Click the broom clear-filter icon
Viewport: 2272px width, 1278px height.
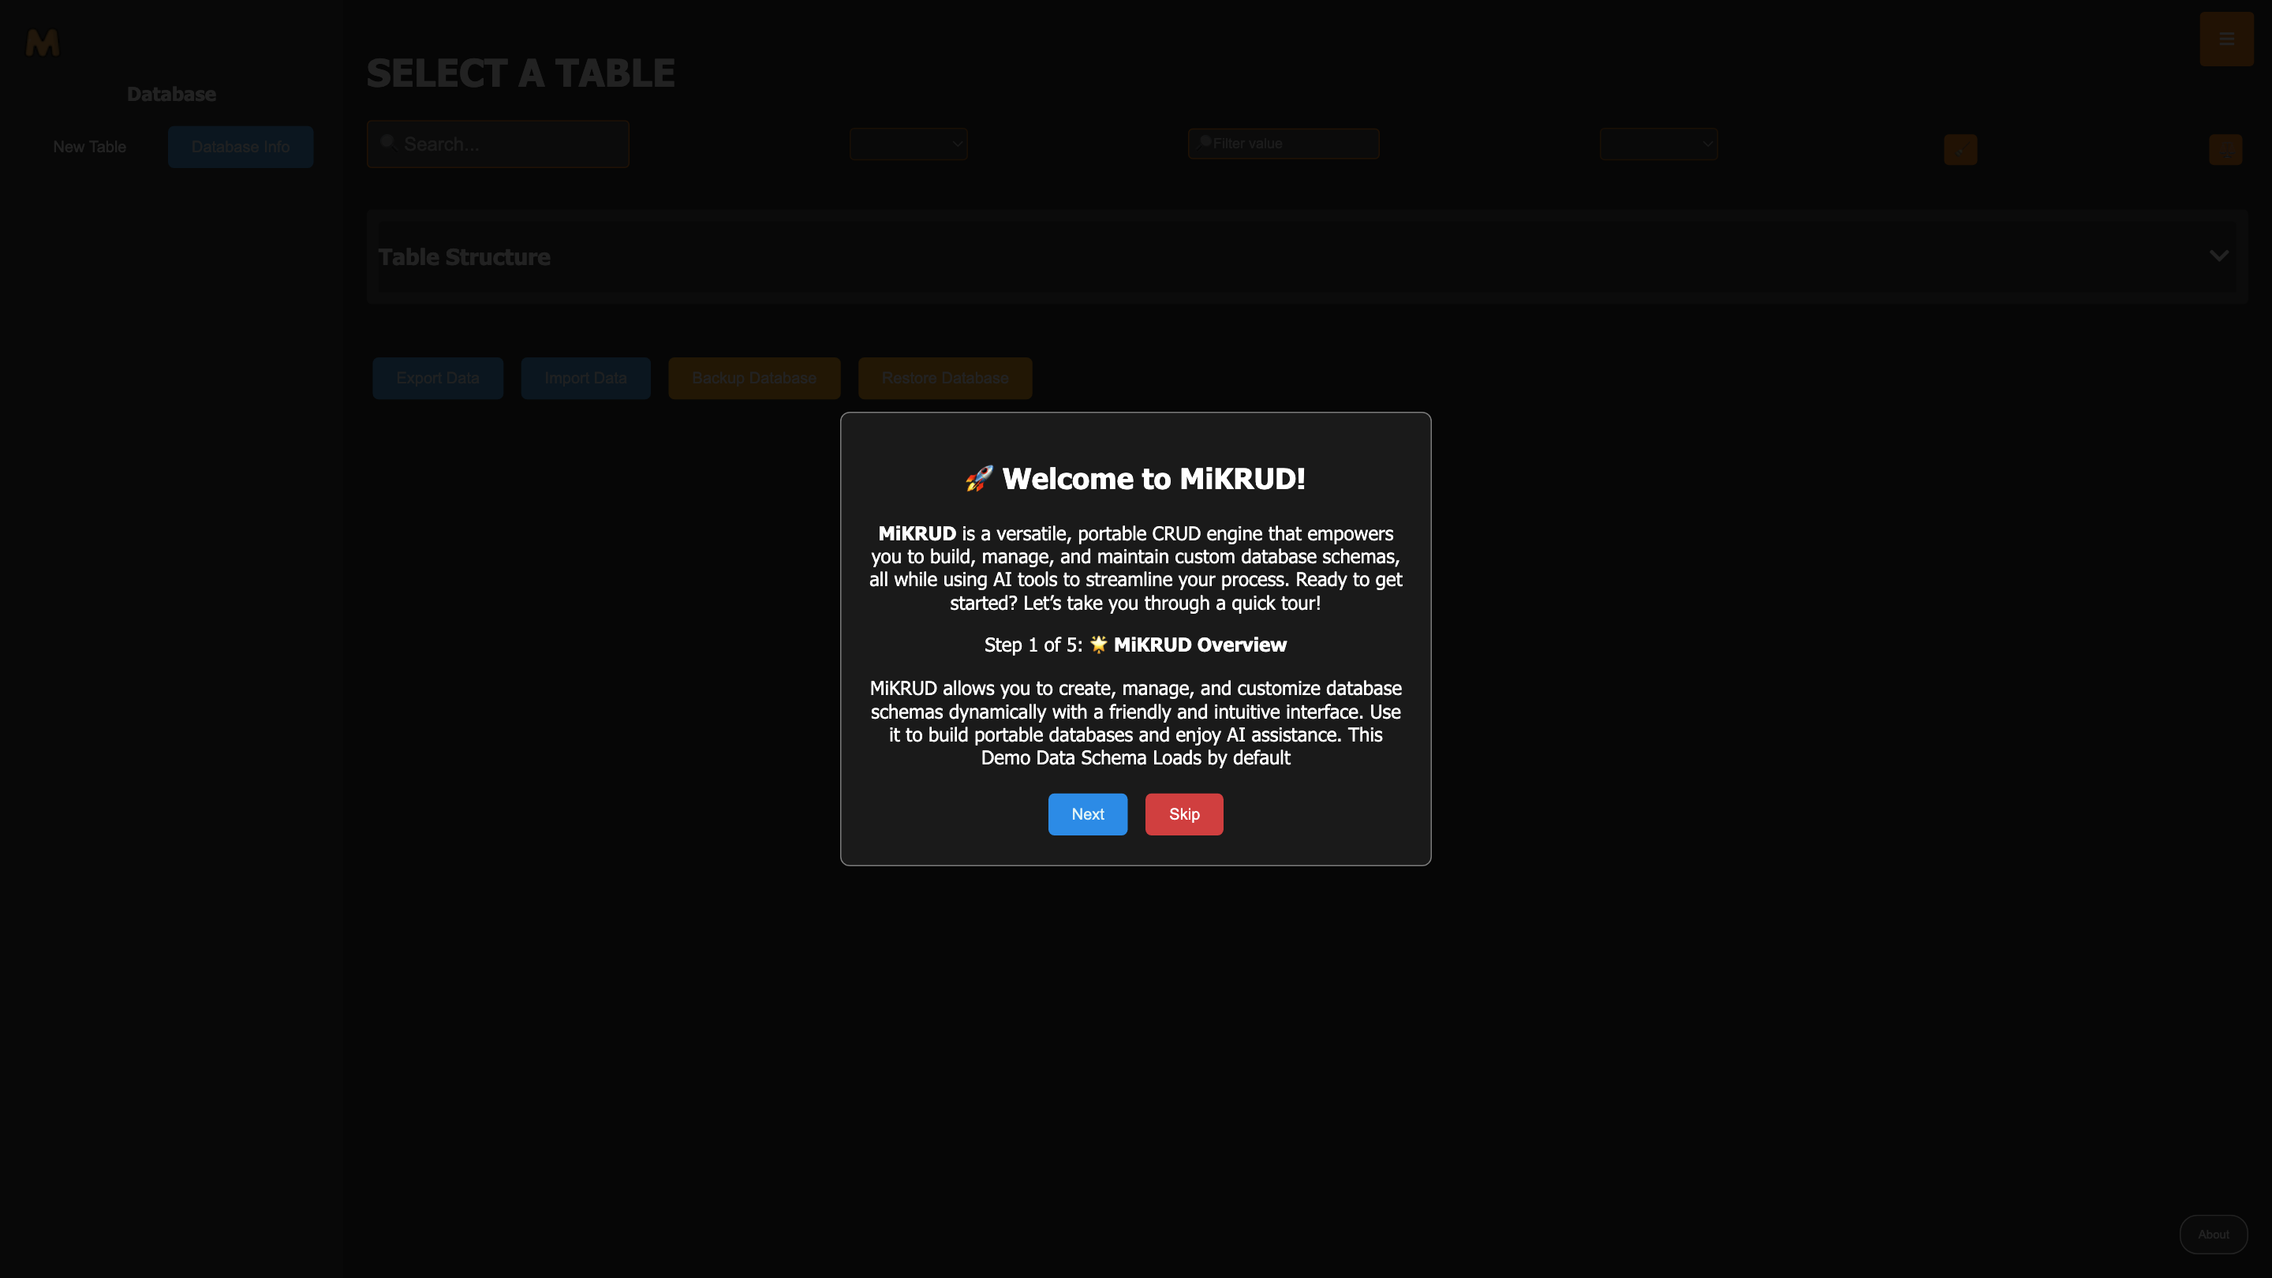click(x=1960, y=150)
